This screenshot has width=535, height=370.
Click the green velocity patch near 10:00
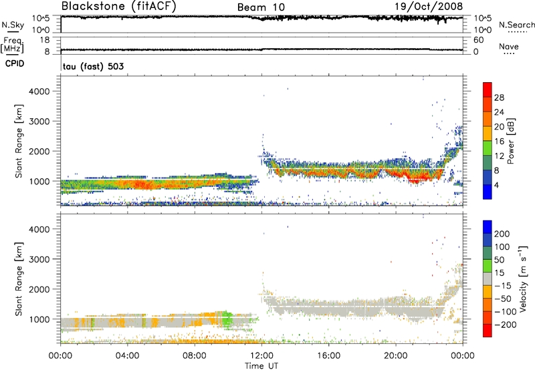(227, 319)
